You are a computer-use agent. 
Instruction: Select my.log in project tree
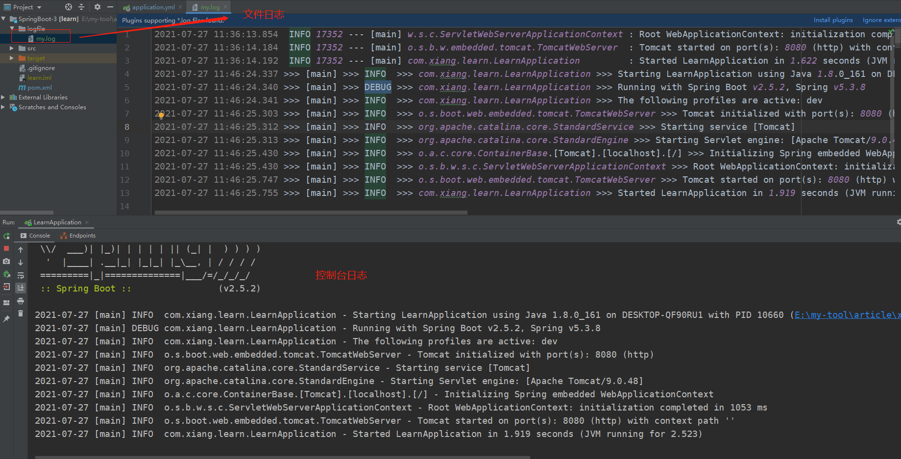(46, 38)
